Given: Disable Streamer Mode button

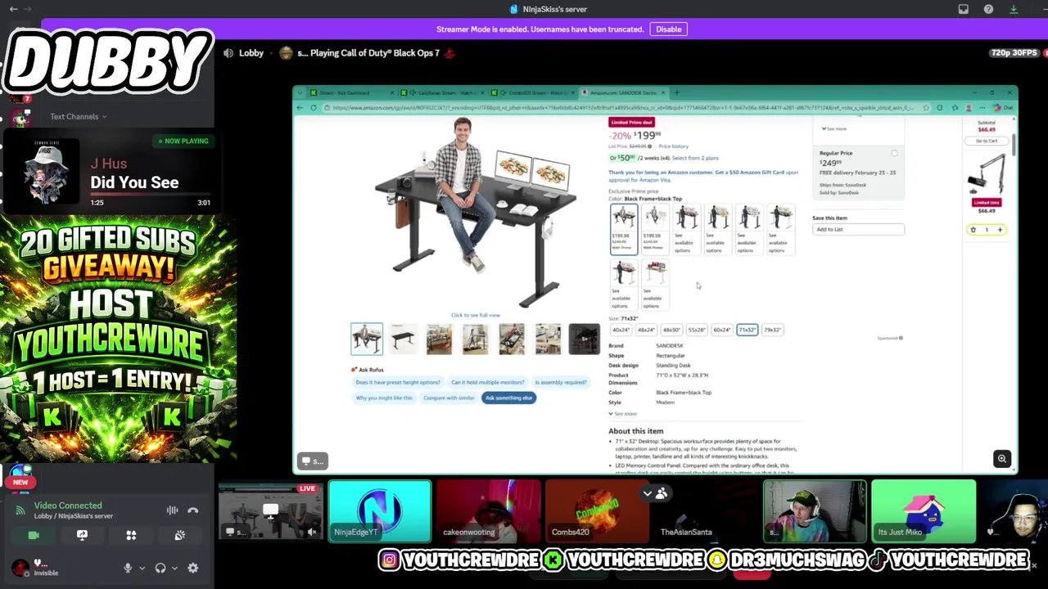Looking at the screenshot, I should point(668,29).
